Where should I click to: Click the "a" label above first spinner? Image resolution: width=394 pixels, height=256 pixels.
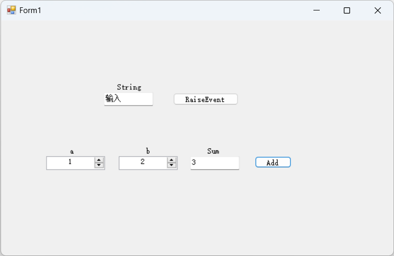coord(72,152)
